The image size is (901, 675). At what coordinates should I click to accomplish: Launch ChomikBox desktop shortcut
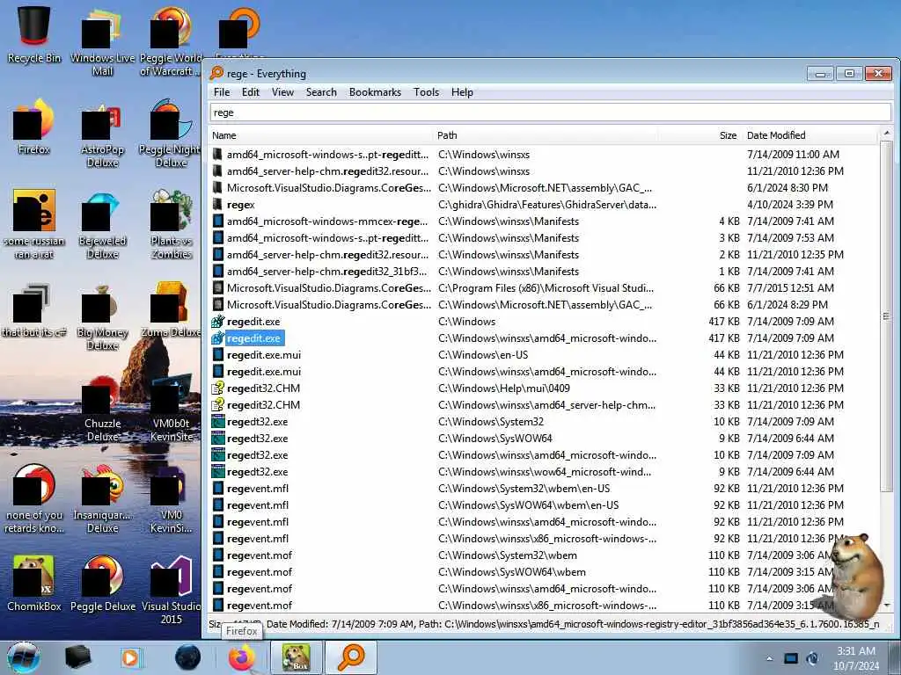[x=34, y=583]
